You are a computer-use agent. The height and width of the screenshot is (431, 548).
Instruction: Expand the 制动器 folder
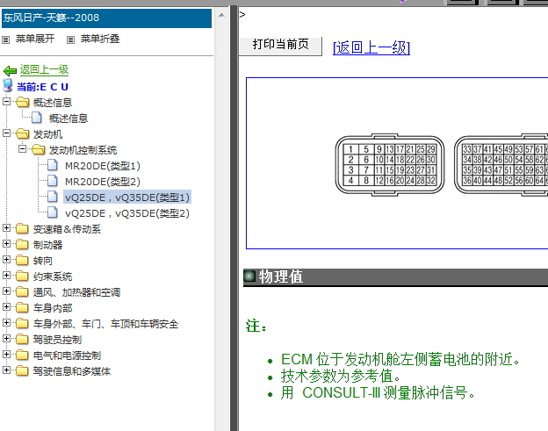[x=6, y=243]
